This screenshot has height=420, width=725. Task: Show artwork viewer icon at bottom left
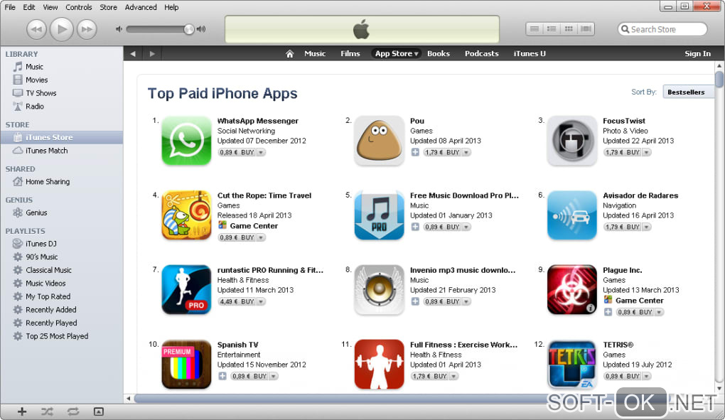click(x=99, y=411)
